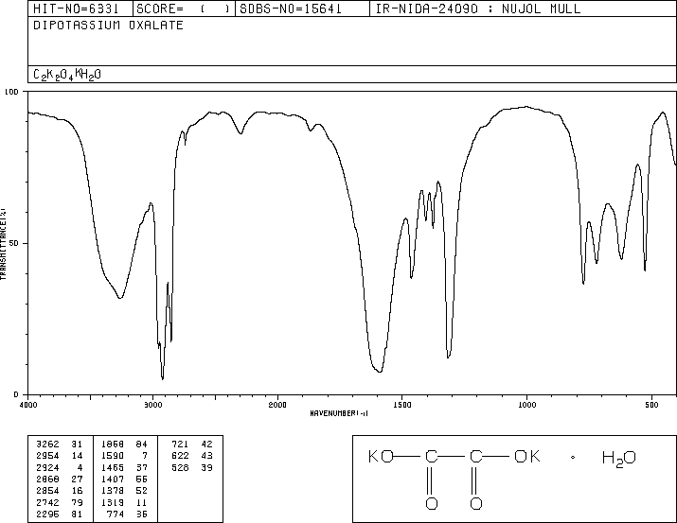Click the SCORE field in header
The height and width of the screenshot is (523, 677).
[x=184, y=9]
